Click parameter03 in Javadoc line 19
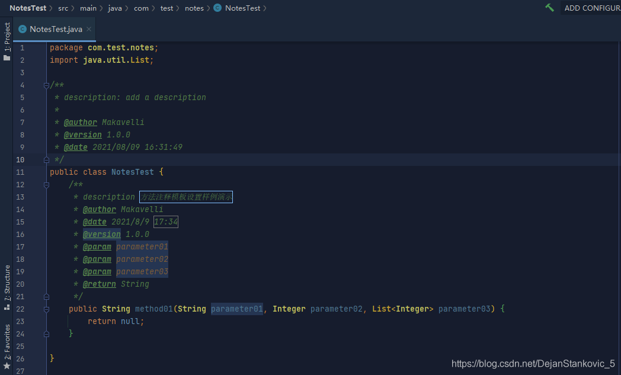The image size is (621, 375). pos(142,272)
